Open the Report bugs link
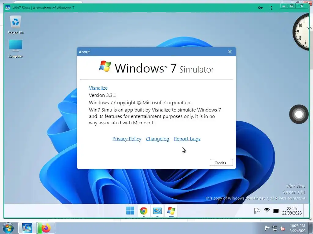 point(187,139)
